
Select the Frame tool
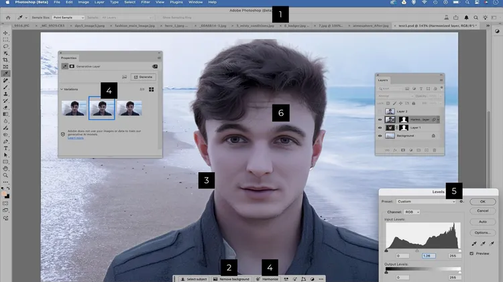coord(5,67)
